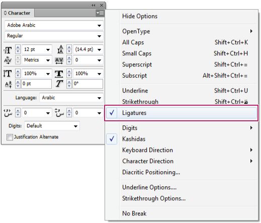Click the character rotation icon
The height and width of the screenshot is (223, 261).
tap(59, 84)
